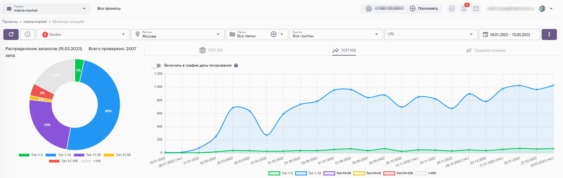The width and height of the screenshot is (563, 178).
Task: Click the Пополнить balance button
Action: 424,9
